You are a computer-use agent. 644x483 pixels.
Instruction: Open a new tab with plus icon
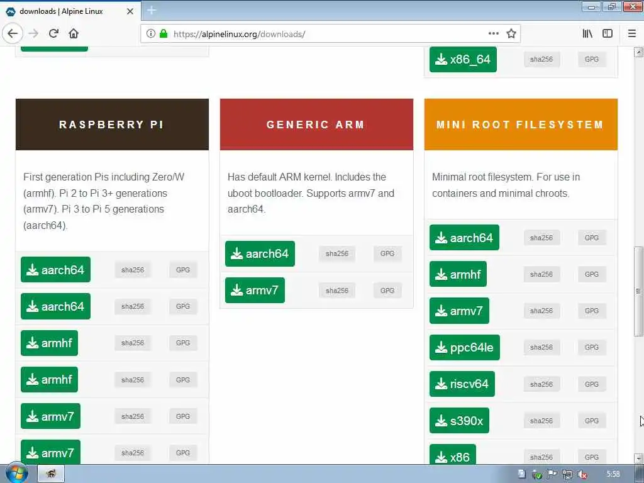point(152,10)
